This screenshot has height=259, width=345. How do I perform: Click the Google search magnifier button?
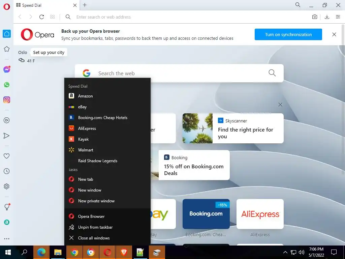point(272,73)
